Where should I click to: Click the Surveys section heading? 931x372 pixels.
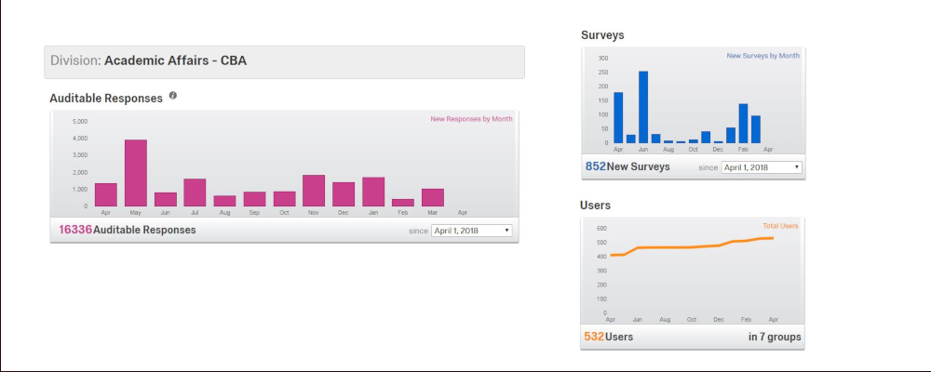click(602, 35)
